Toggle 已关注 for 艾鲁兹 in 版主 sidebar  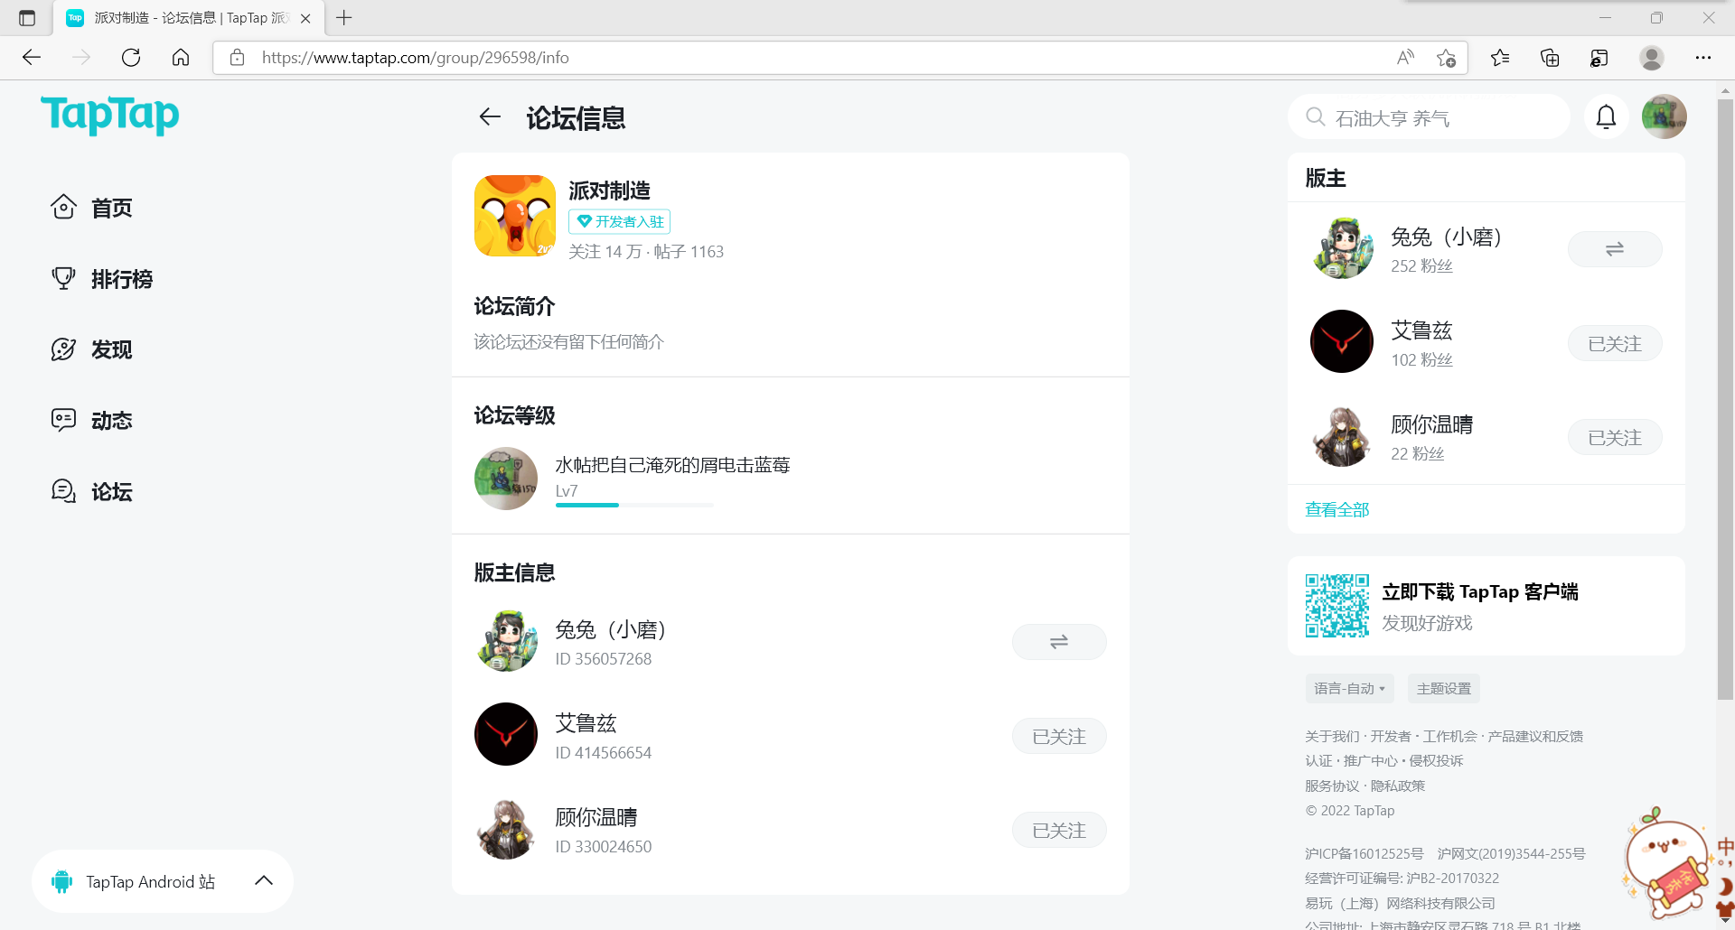click(1615, 343)
